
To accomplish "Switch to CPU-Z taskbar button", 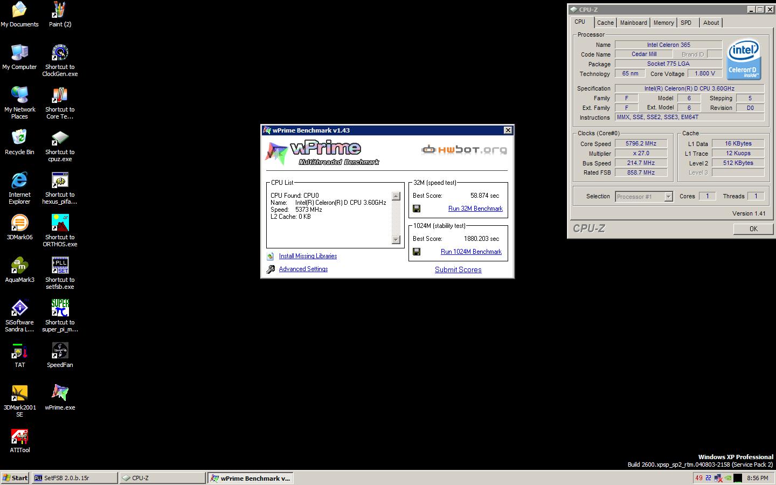I will (162, 478).
